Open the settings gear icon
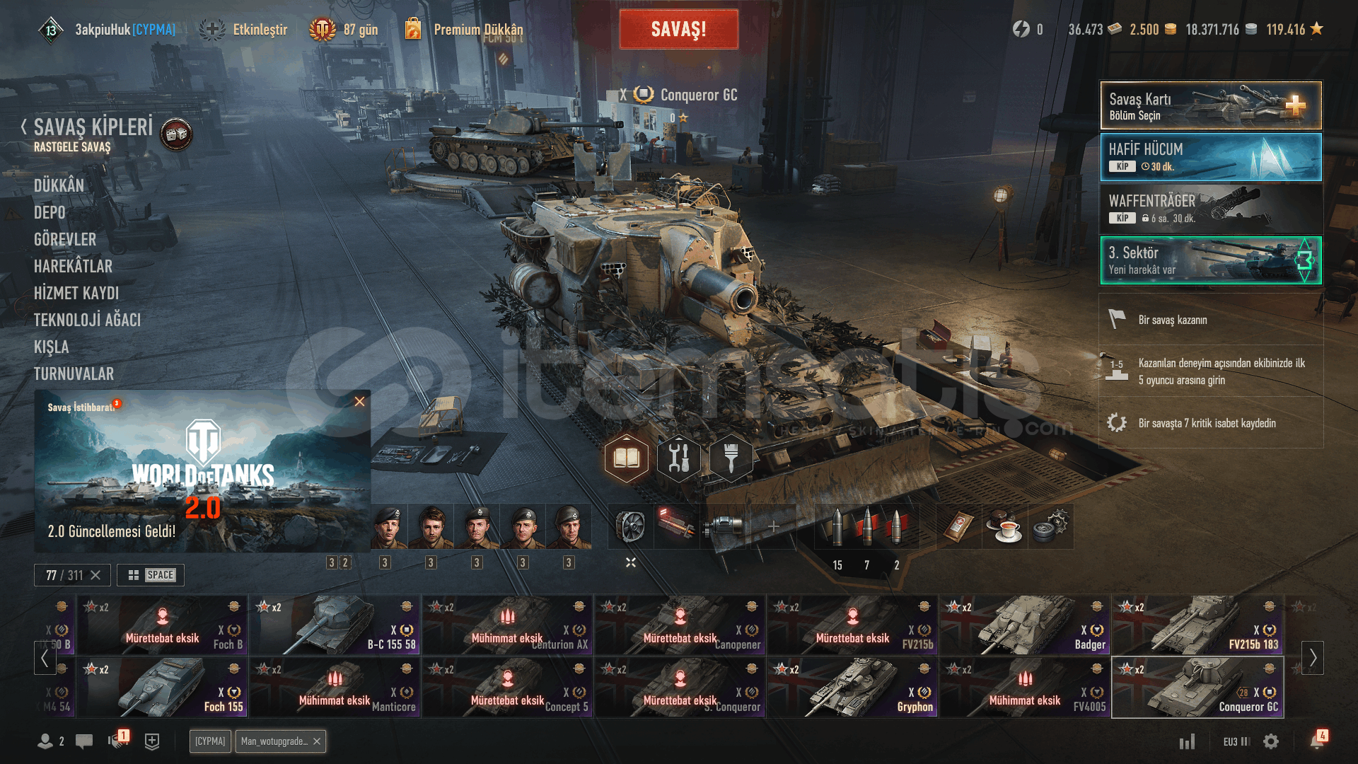 [1271, 741]
